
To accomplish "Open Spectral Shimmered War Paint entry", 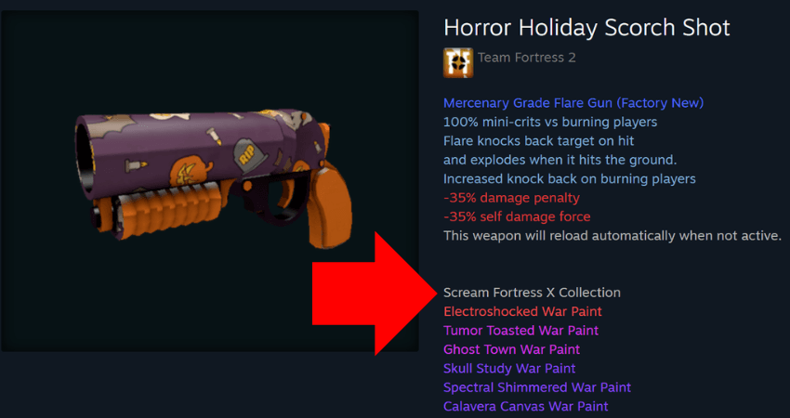I will pos(537,387).
